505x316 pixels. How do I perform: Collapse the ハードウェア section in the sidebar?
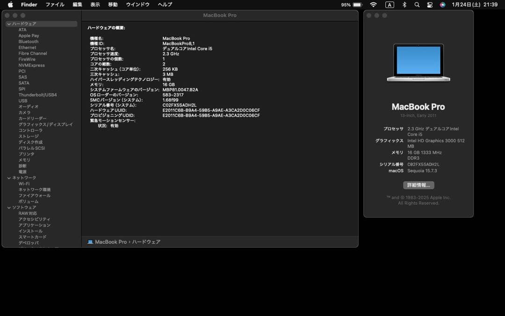(x=9, y=23)
